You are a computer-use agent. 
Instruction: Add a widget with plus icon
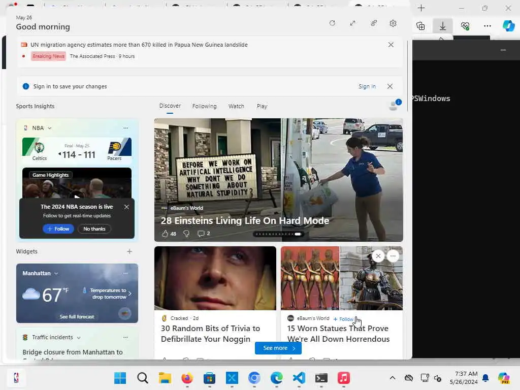click(x=129, y=251)
